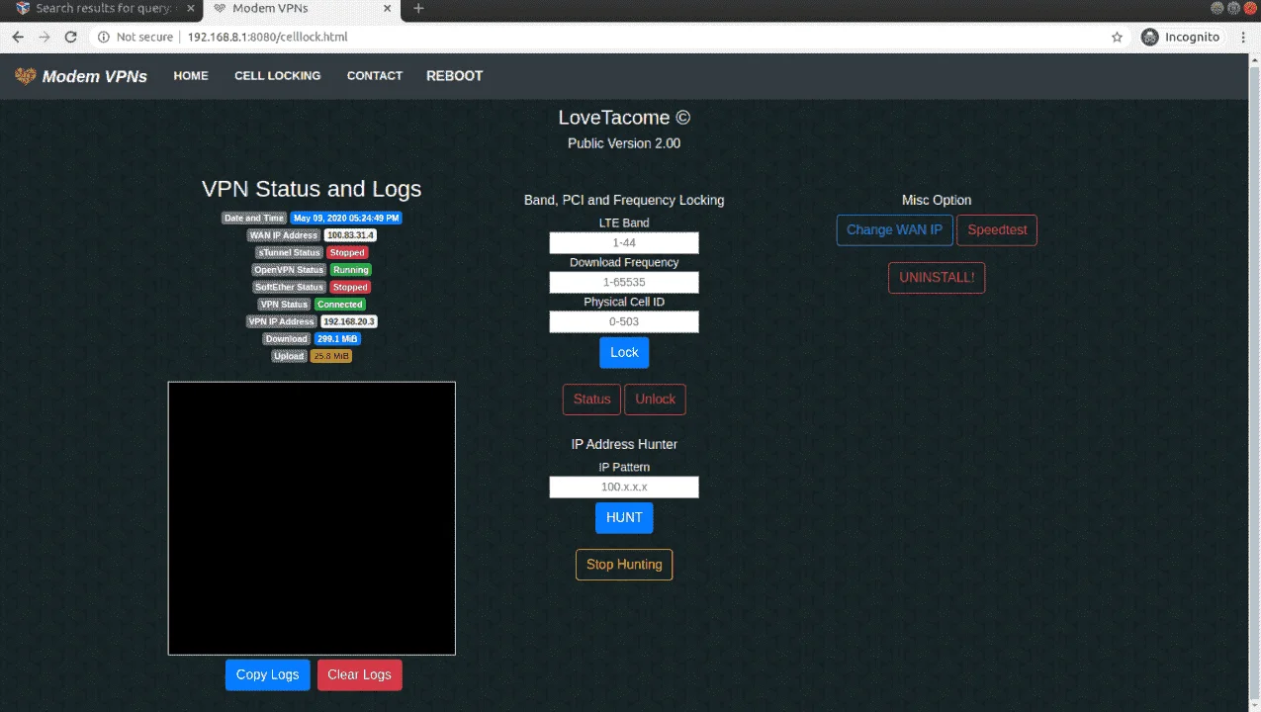This screenshot has height=712, width=1261.
Task: Click Stop Hunting button
Action: pos(624,565)
